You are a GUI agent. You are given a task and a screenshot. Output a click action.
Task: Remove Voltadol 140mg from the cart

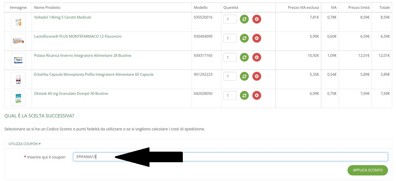[257, 19]
